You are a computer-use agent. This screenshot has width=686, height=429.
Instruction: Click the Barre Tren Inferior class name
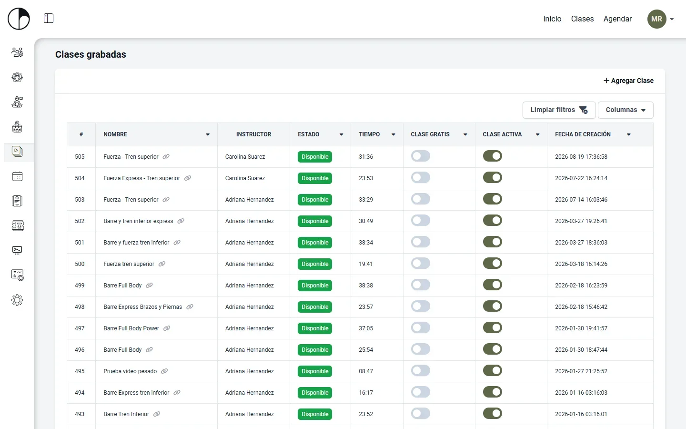click(x=126, y=414)
